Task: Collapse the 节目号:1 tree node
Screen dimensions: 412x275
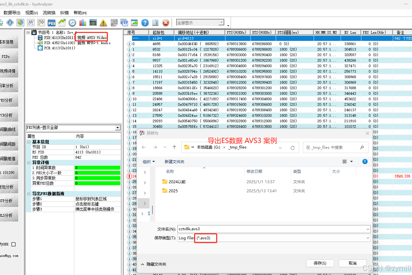Action: [28, 32]
